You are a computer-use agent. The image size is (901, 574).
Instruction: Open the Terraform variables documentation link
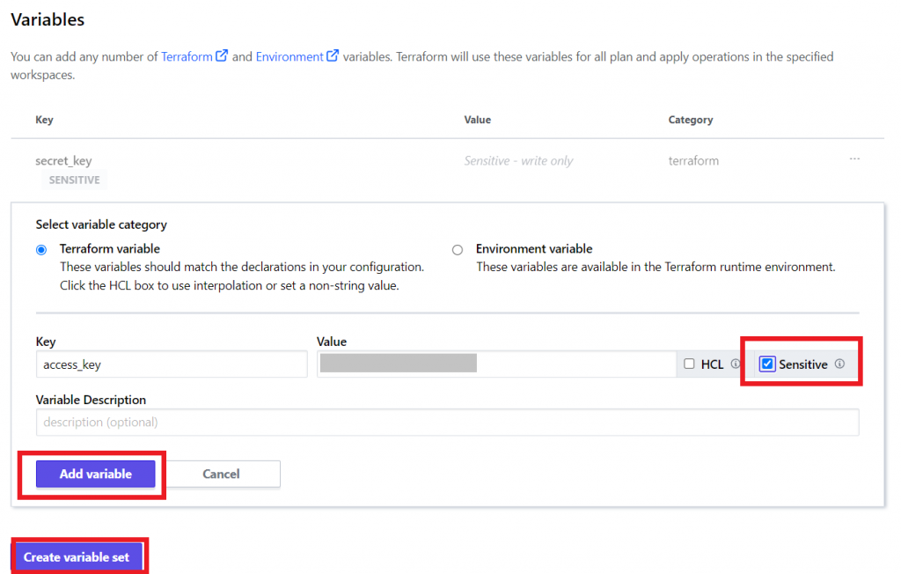pos(187,56)
